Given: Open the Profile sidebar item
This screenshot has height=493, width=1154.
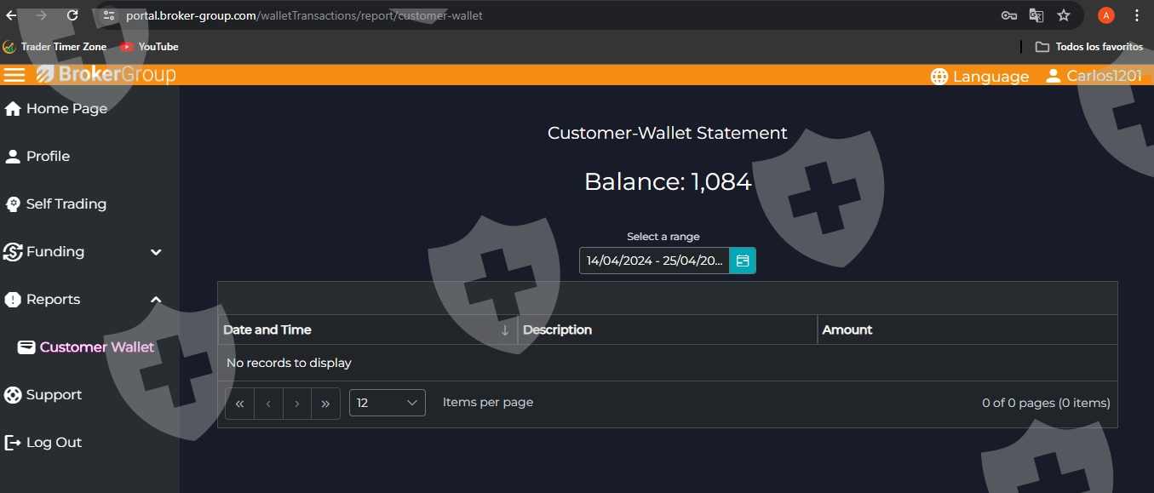Looking at the screenshot, I should 37,156.
